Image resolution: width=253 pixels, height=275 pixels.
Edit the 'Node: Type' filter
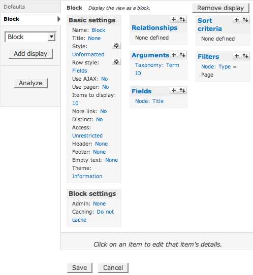click(x=216, y=66)
